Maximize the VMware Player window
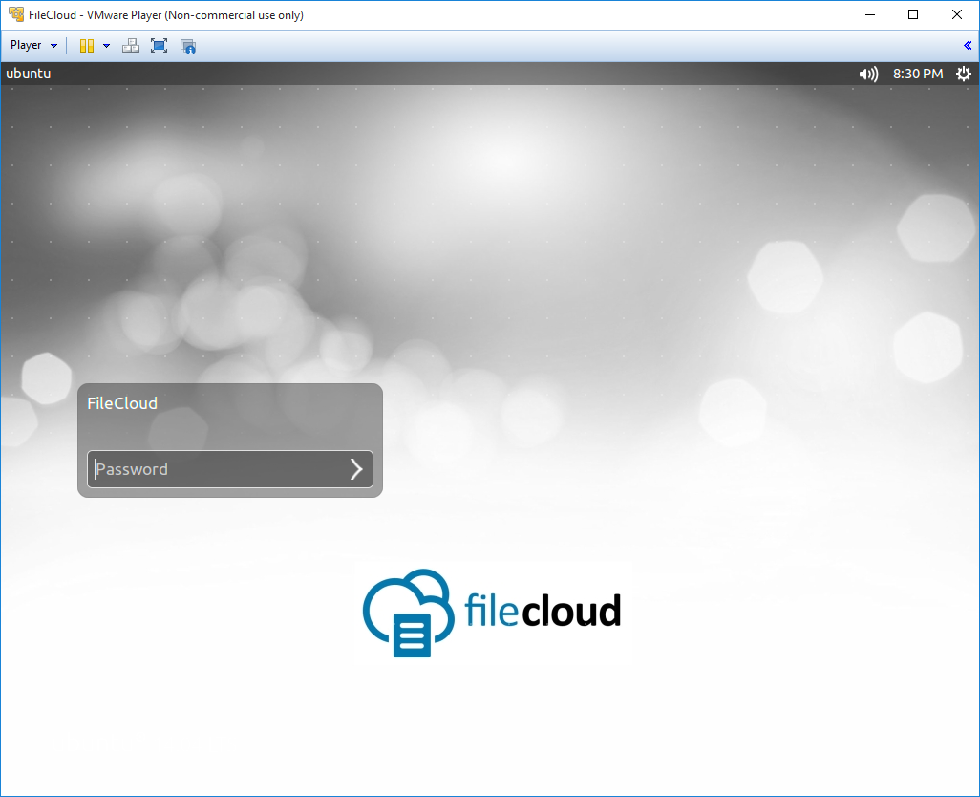This screenshot has width=980, height=797. pyautogui.click(x=913, y=14)
